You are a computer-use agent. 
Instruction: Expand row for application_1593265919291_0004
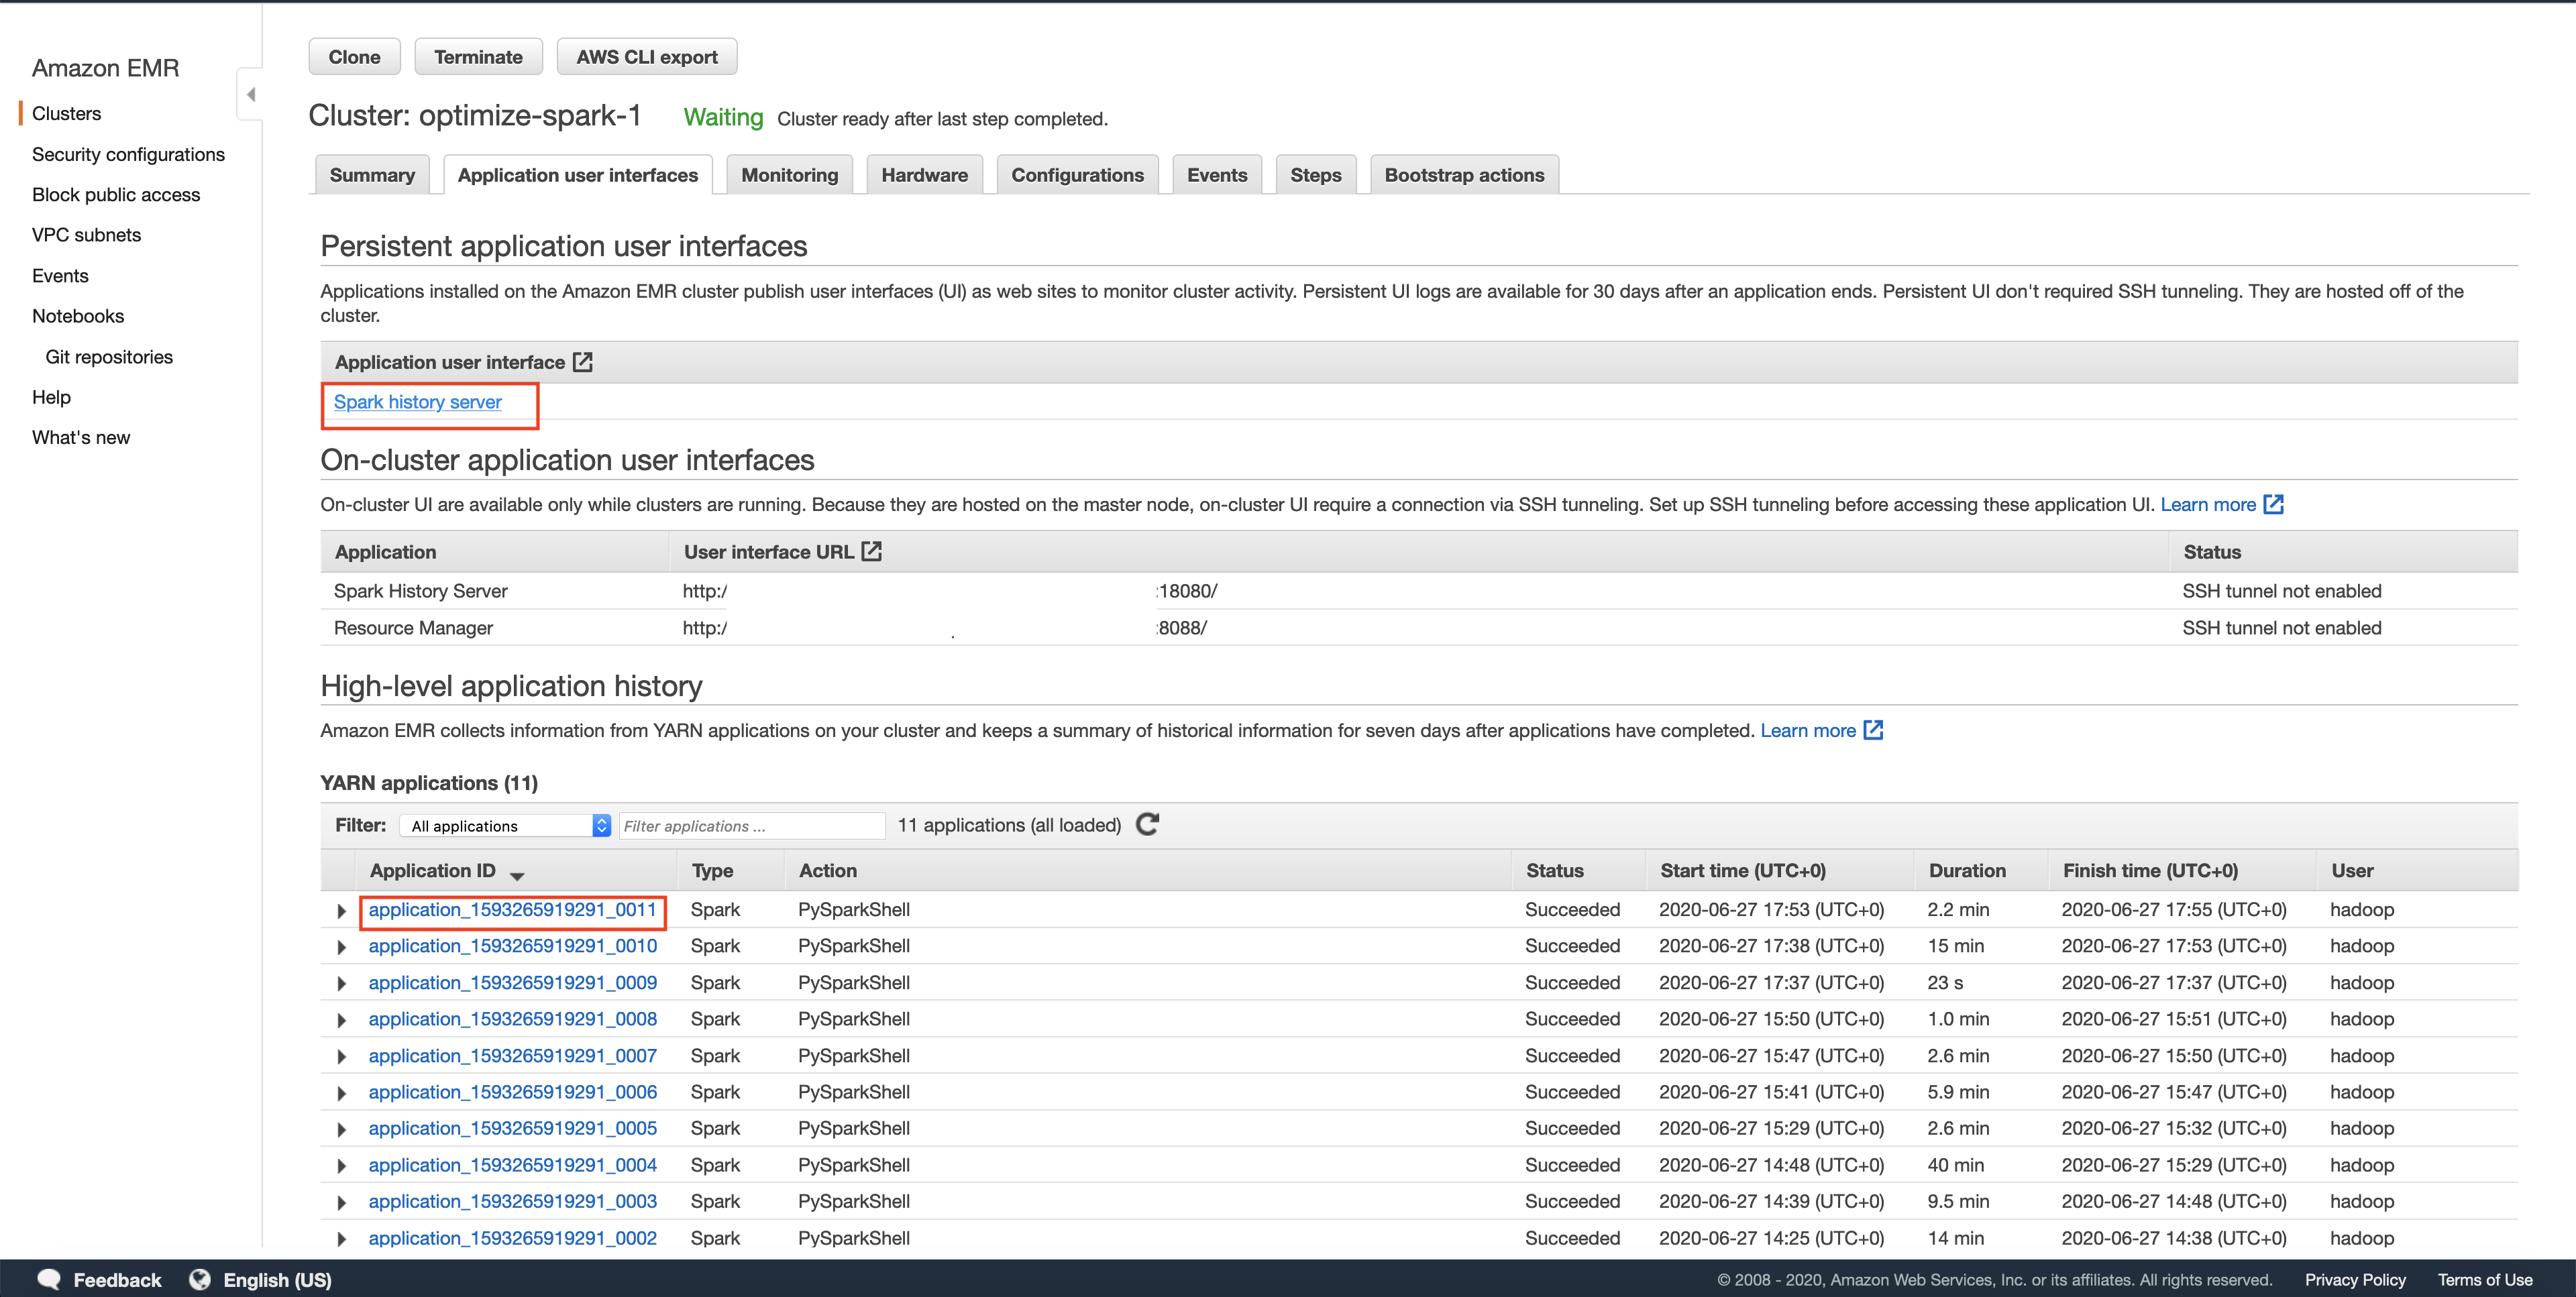(341, 1166)
